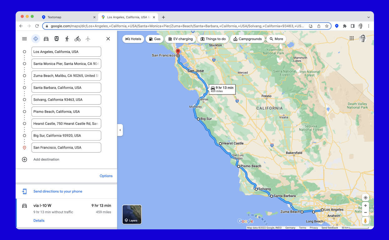
Task: Filter map by EV charging
Action: click(180, 39)
